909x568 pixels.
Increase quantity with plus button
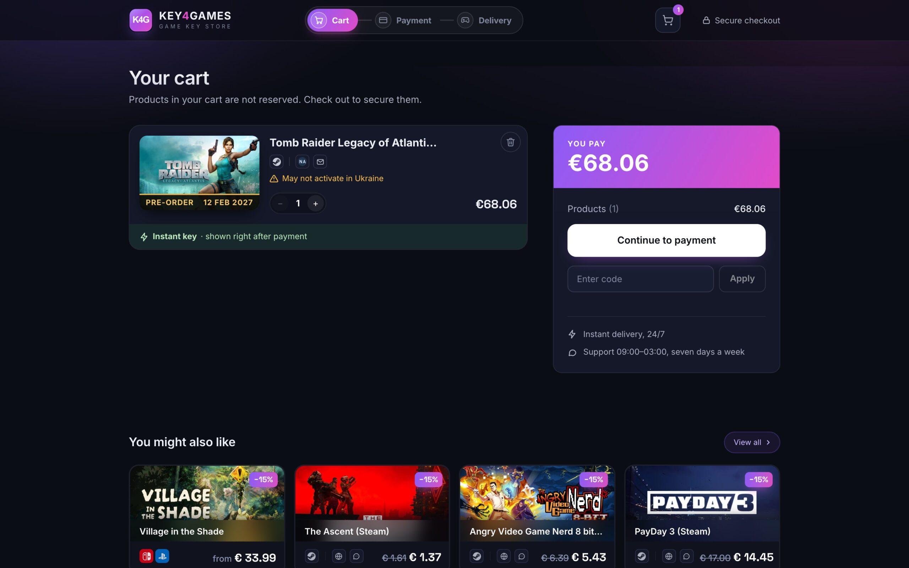(316, 204)
